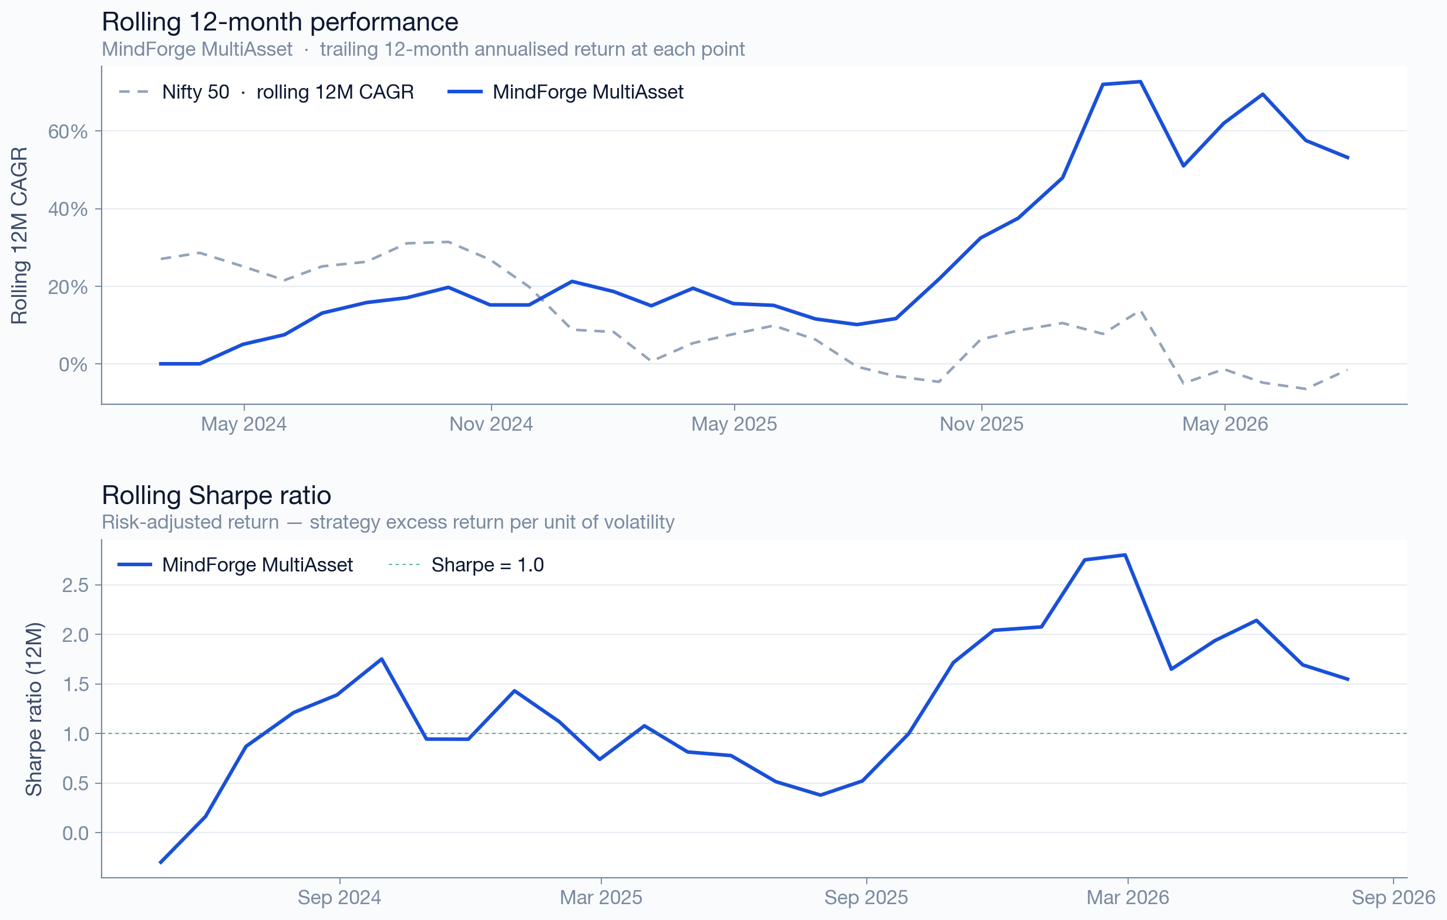Click the 'Mar 2026' x-axis label
This screenshot has height=920, width=1447.
(x=1128, y=897)
